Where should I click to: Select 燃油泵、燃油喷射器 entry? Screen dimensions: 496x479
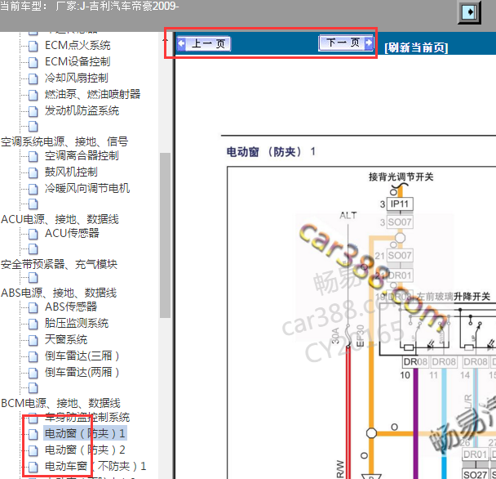pyautogui.click(x=92, y=94)
